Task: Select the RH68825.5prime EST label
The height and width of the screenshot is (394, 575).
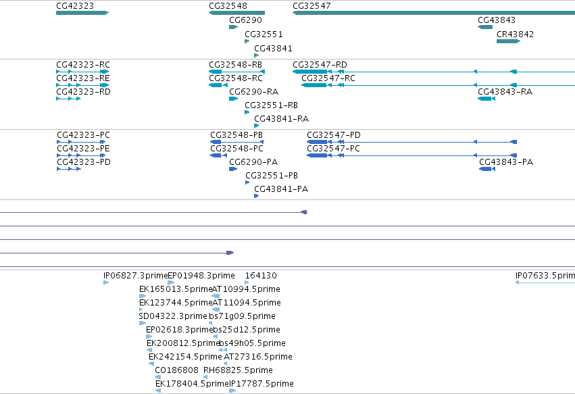Action: pyautogui.click(x=238, y=370)
